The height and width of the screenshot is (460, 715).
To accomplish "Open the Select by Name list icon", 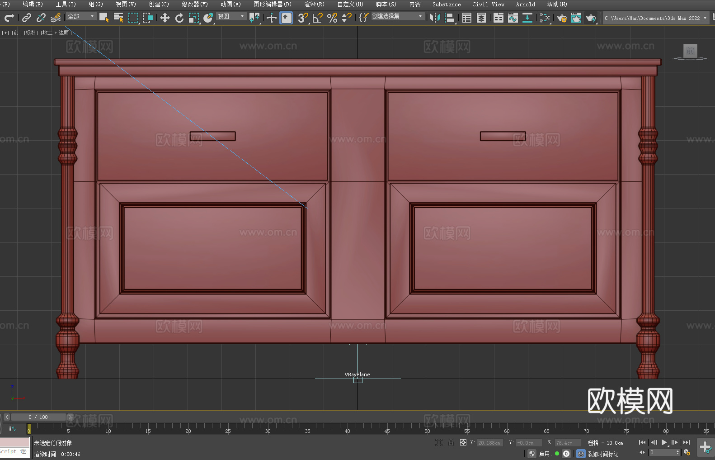I will click(118, 18).
